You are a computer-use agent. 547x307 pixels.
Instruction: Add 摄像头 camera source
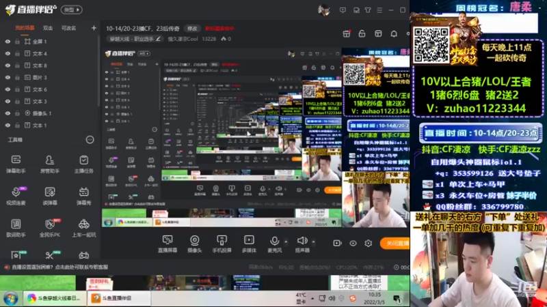click(x=195, y=244)
